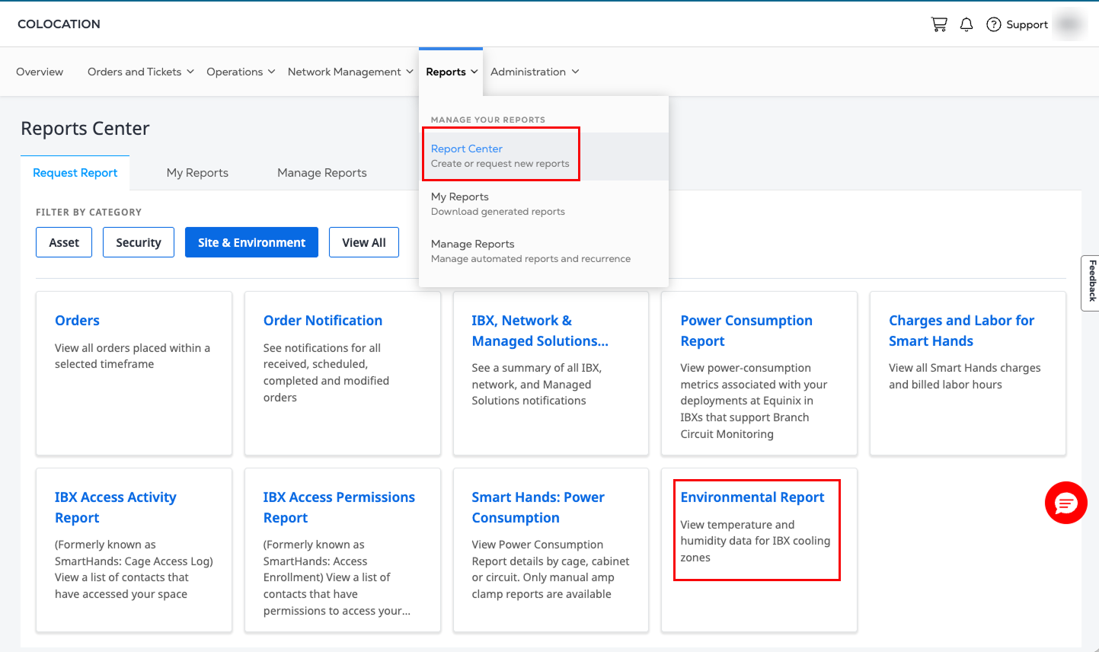
Task: Click the View All filter button
Action: pyautogui.click(x=363, y=242)
